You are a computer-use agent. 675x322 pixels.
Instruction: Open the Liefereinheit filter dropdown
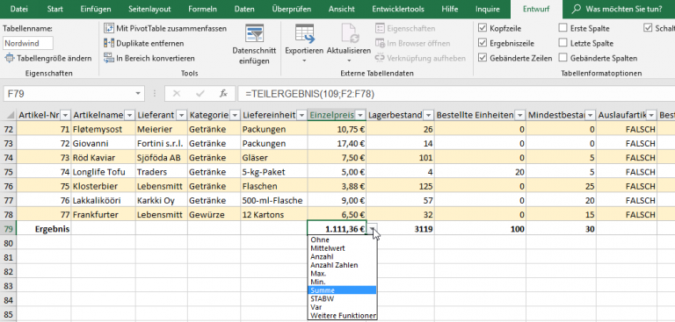(301, 115)
